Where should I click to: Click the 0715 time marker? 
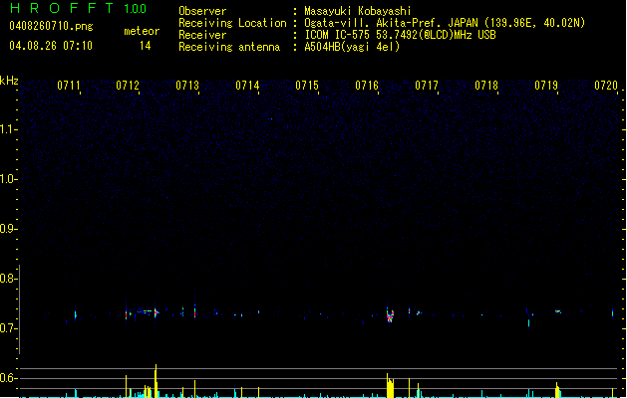pos(307,86)
